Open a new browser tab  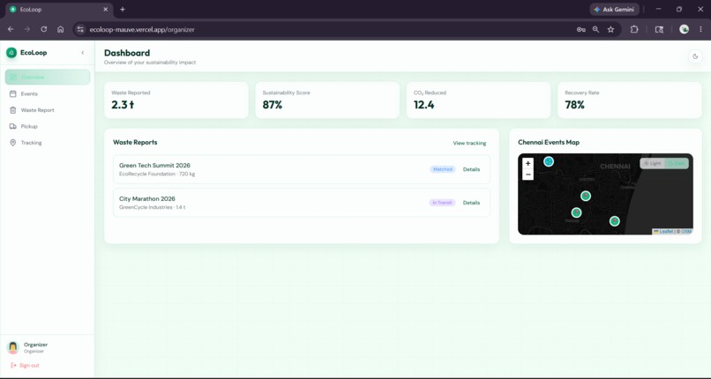123,9
